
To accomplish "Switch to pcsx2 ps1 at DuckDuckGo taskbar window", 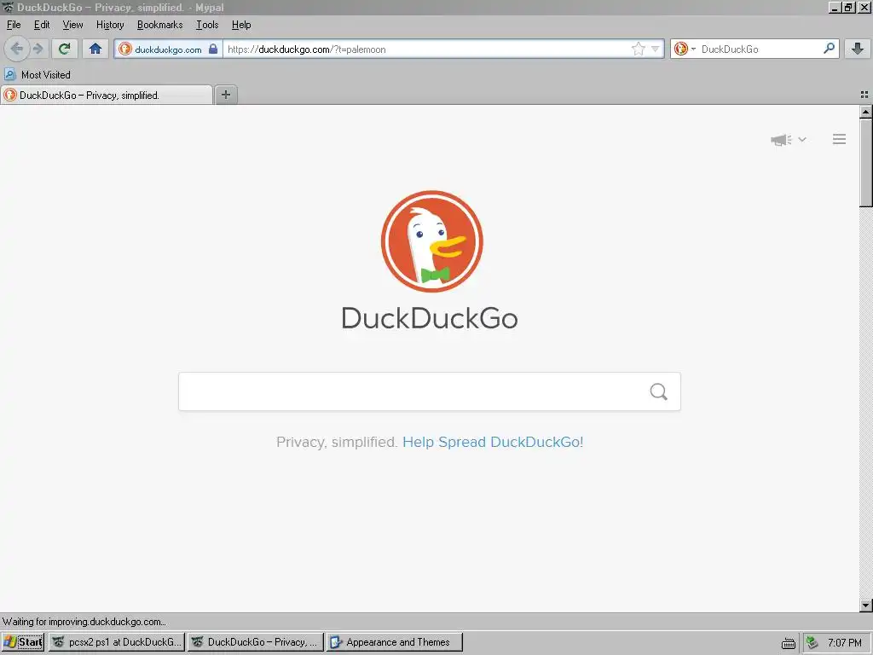I will tap(117, 642).
